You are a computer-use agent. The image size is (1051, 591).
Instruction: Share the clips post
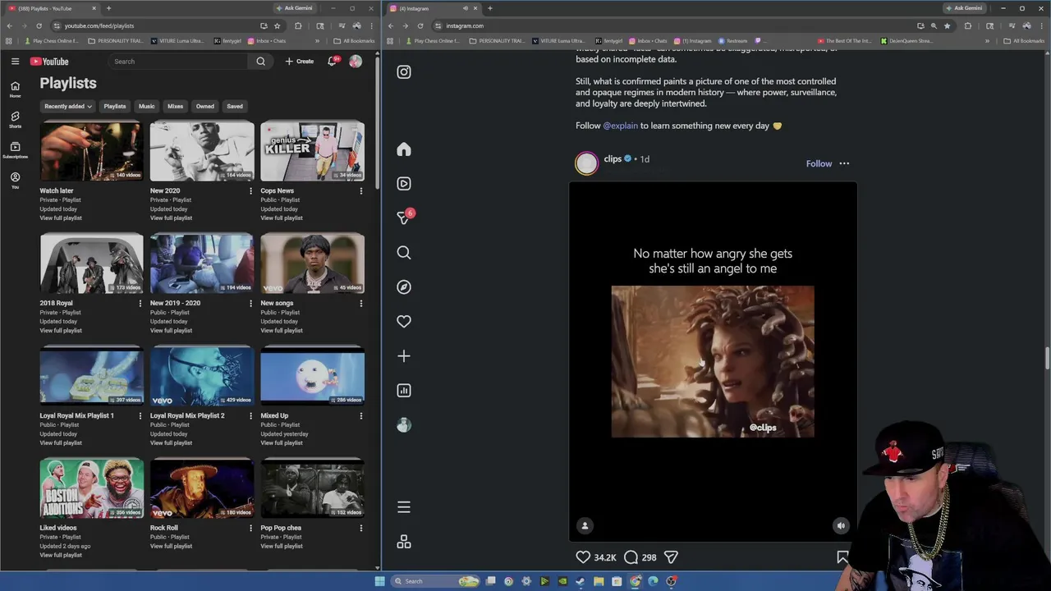(671, 557)
